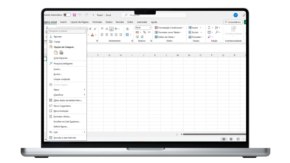
Task: Open the Fórmulas ribbon tab
Action: pos(97,22)
